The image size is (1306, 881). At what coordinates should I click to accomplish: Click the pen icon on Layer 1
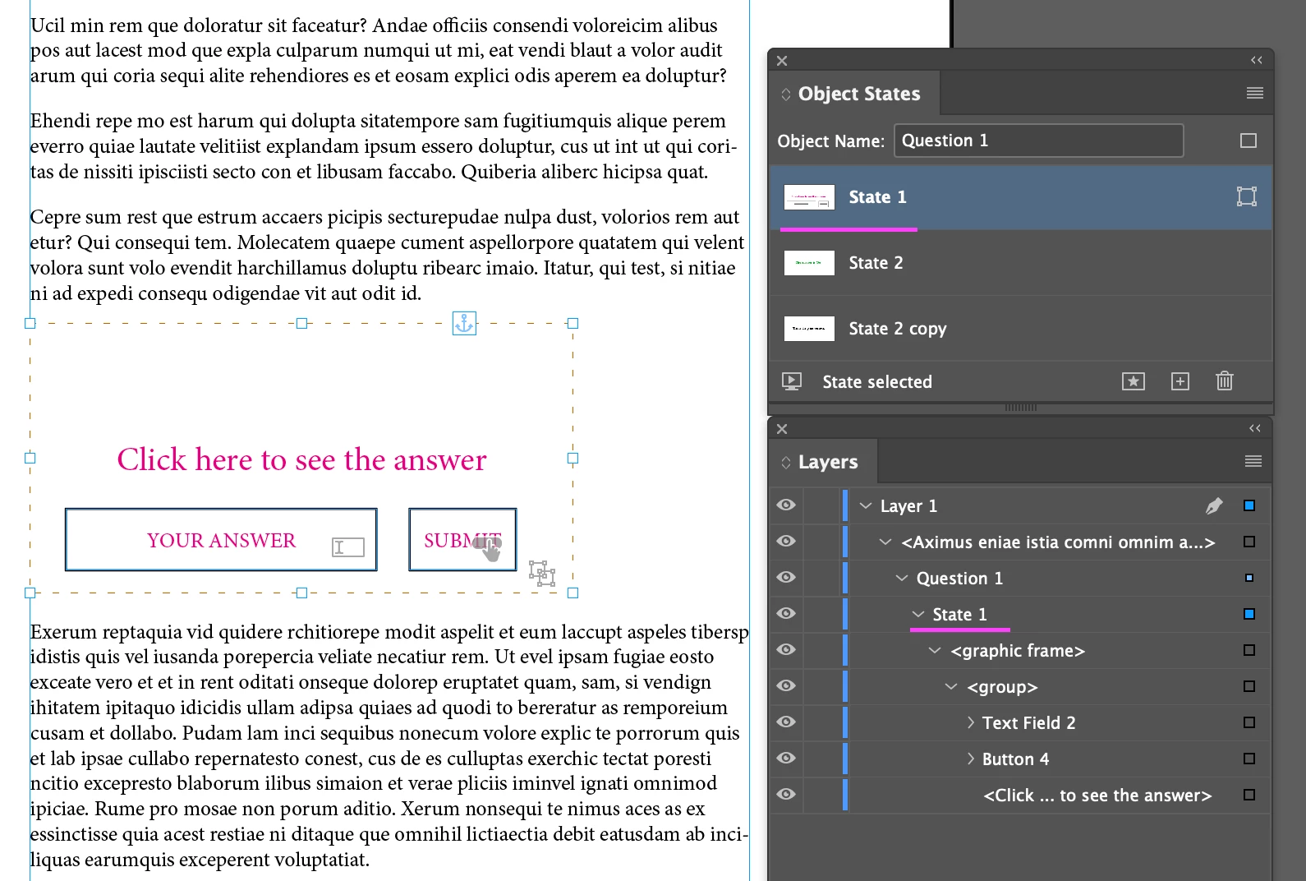point(1214,505)
